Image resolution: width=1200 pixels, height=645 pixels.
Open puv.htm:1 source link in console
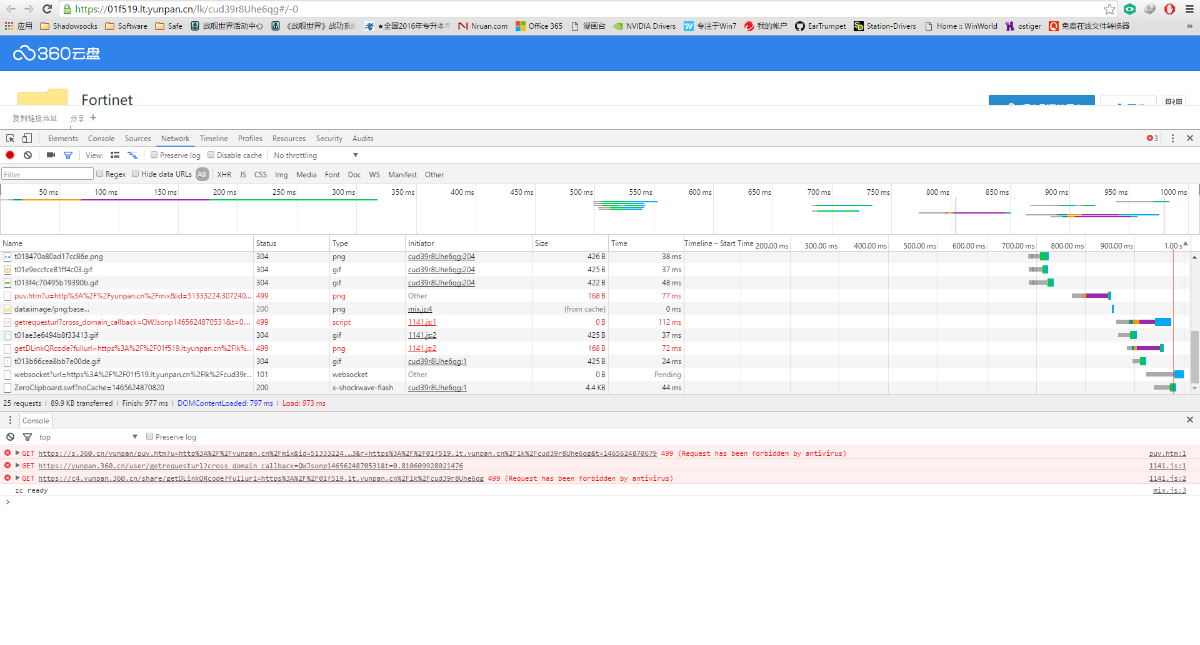(x=1167, y=453)
